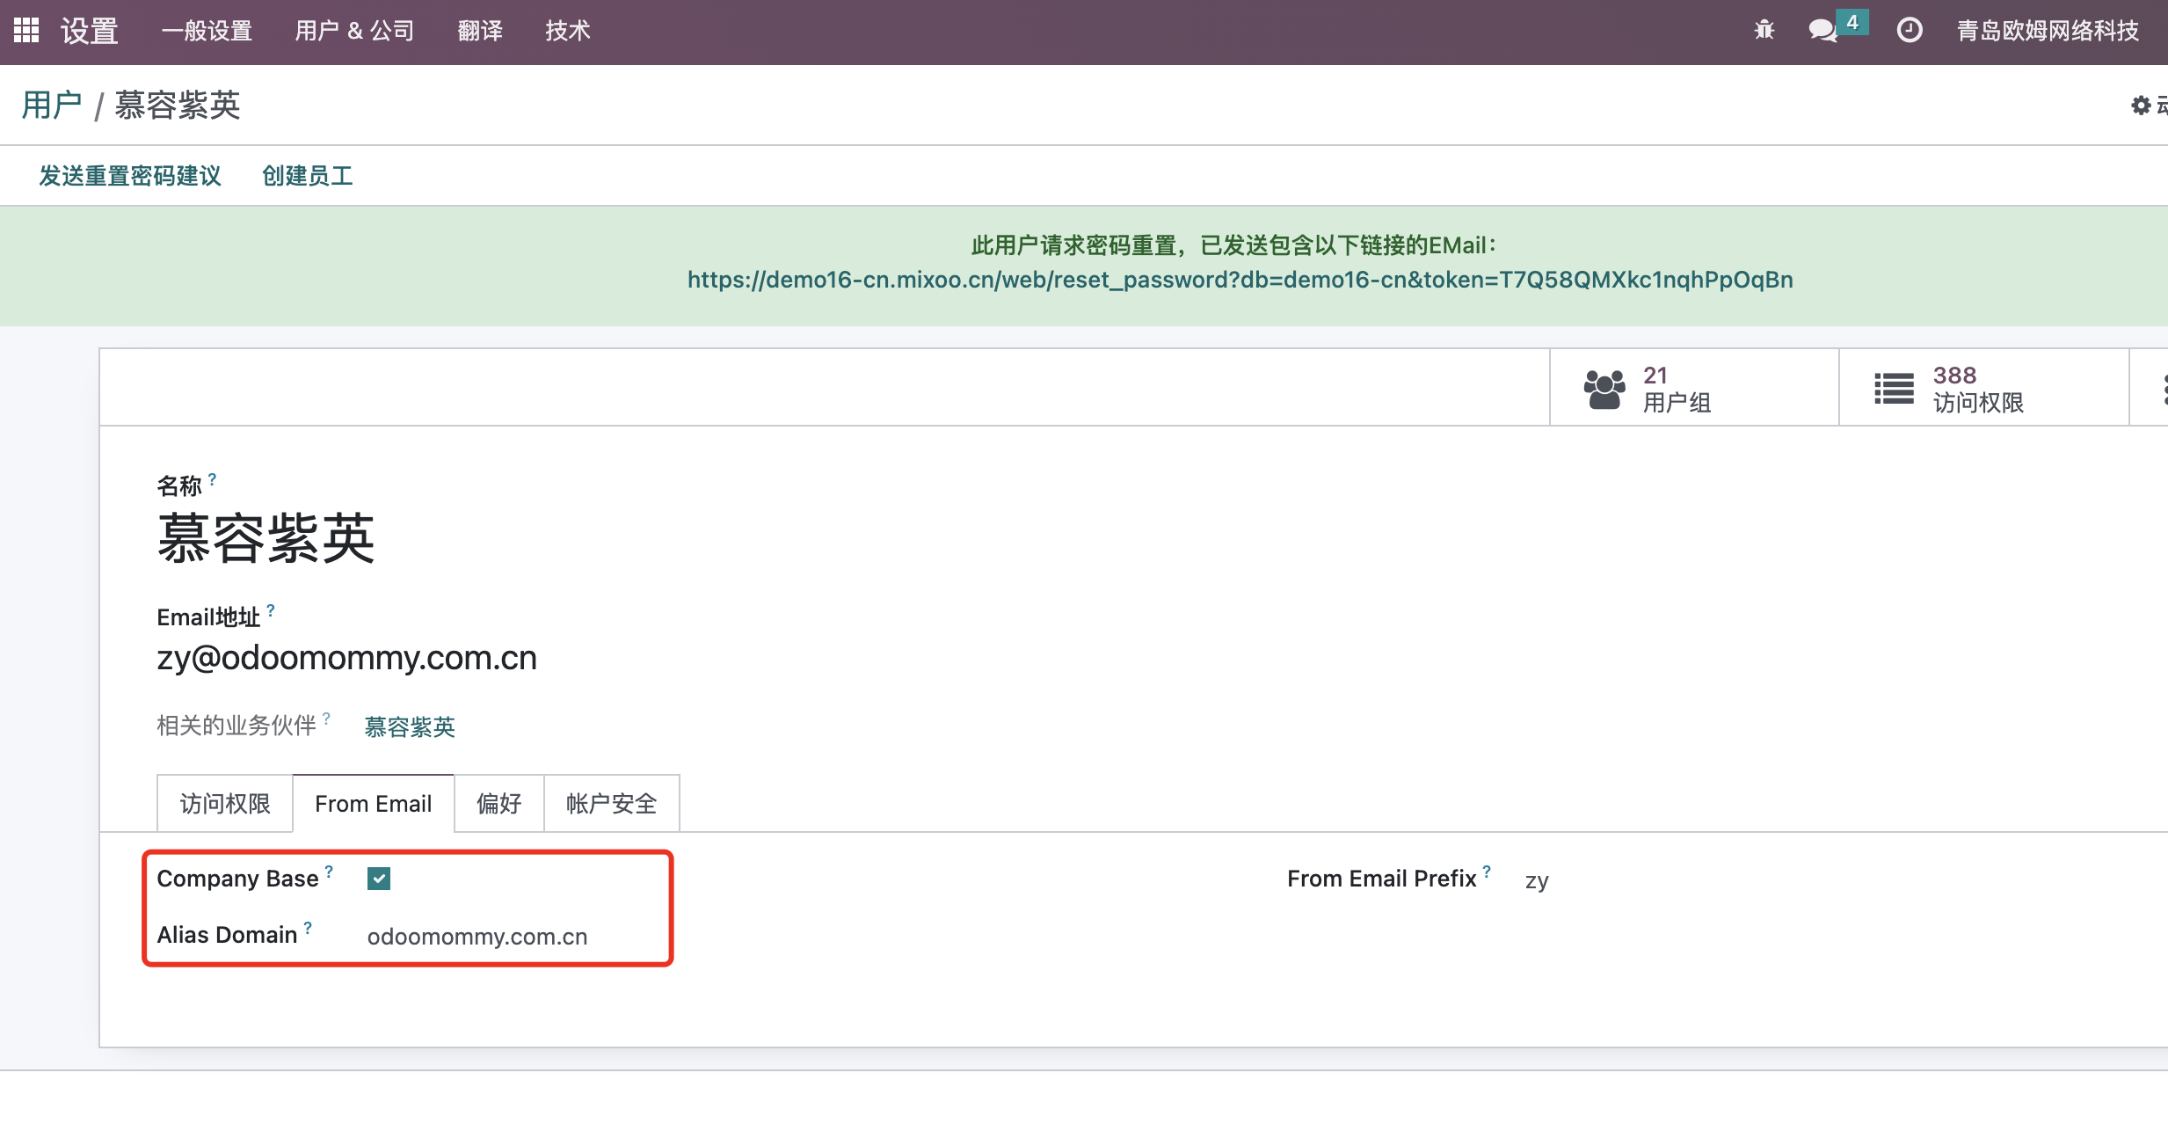Click the grid/apps menu icon top left
2168x1131 pixels.
click(27, 30)
